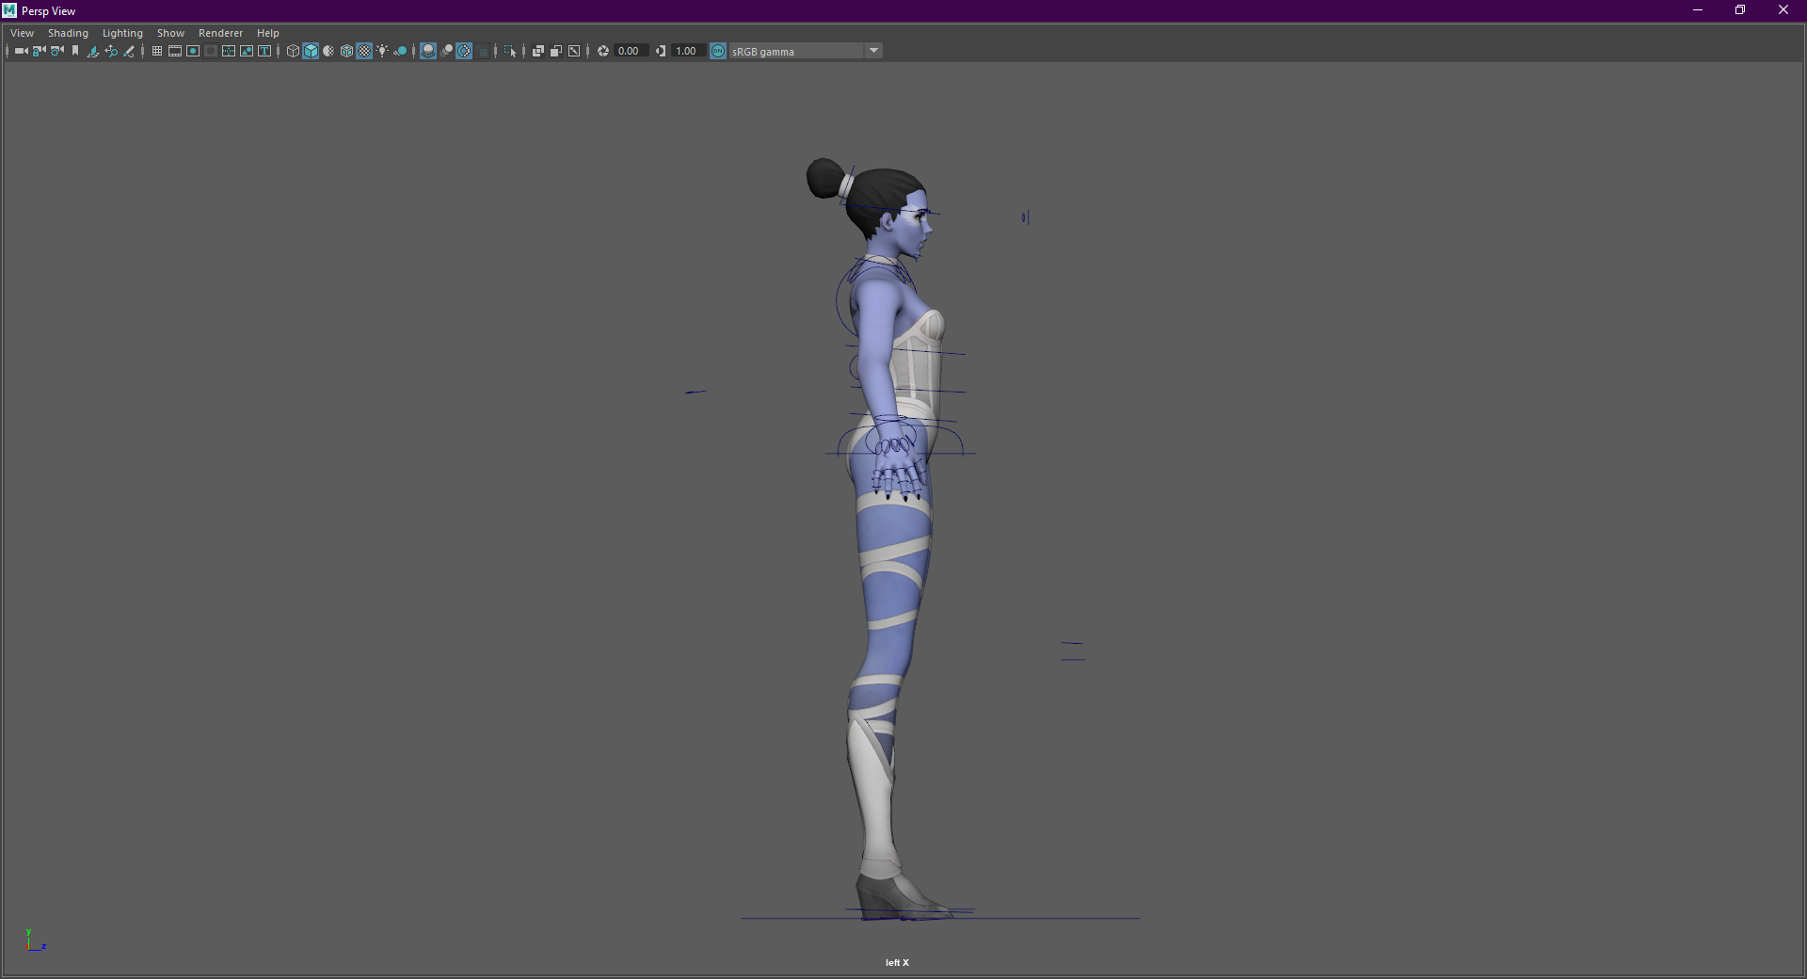Open the Renderer menu
The width and height of the screenshot is (1807, 979).
tap(220, 33)
